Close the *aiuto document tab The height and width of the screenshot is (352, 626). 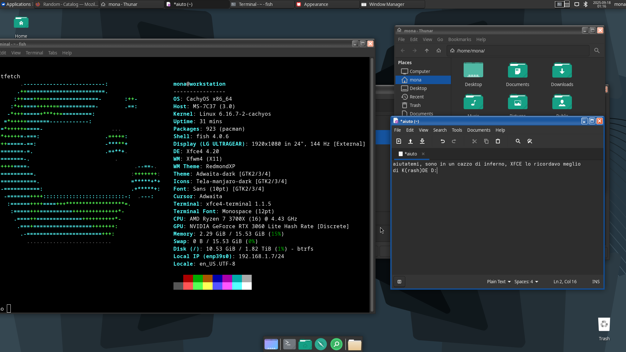pos(423,154)
